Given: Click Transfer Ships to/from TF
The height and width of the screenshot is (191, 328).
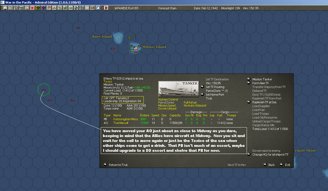Looking at the screenshot, I should (x=269, y=87).
